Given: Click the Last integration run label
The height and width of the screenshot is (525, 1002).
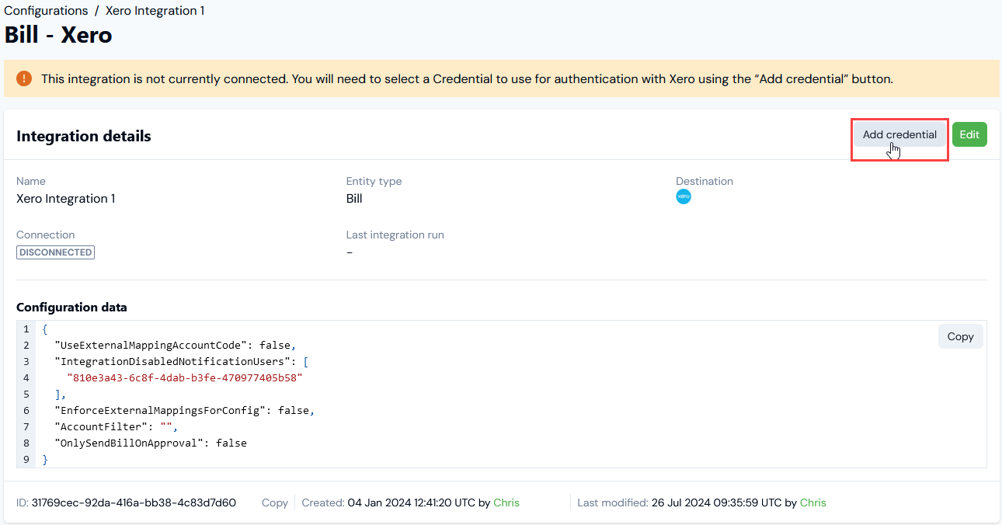Looking at the screenshot, I should coord(395,235).
